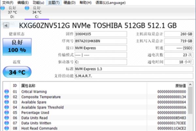Click the serial number field 897A201HK68N

click(x=101, y=41)
